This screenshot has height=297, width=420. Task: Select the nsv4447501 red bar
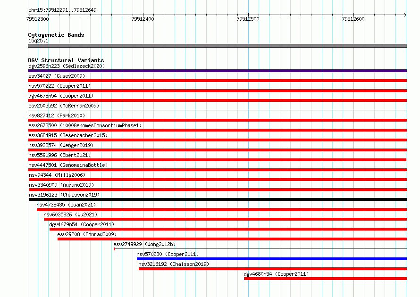point(217,170)
